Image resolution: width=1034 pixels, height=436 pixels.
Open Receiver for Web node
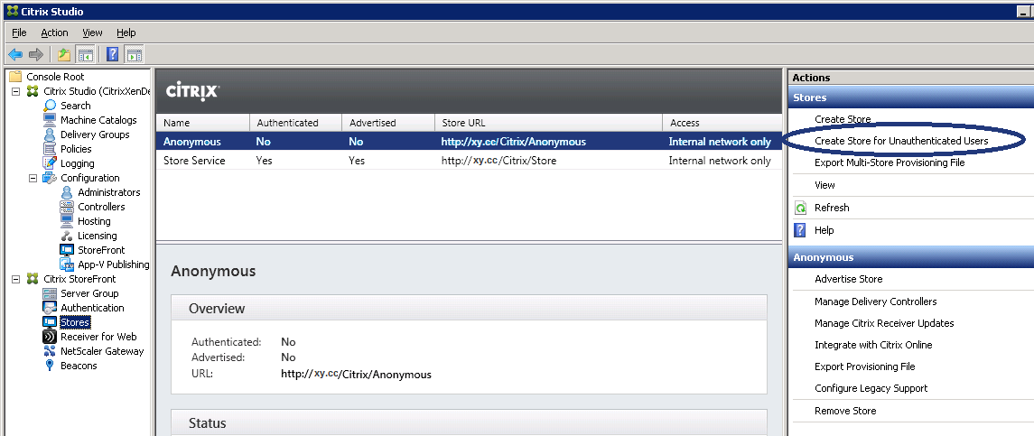point(98,337)
